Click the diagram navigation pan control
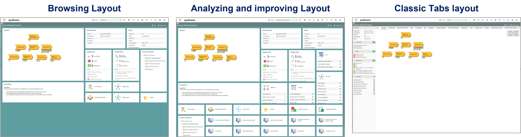Image resolution: width=521 pixels, height=137 pixels. tap(513, 33)
